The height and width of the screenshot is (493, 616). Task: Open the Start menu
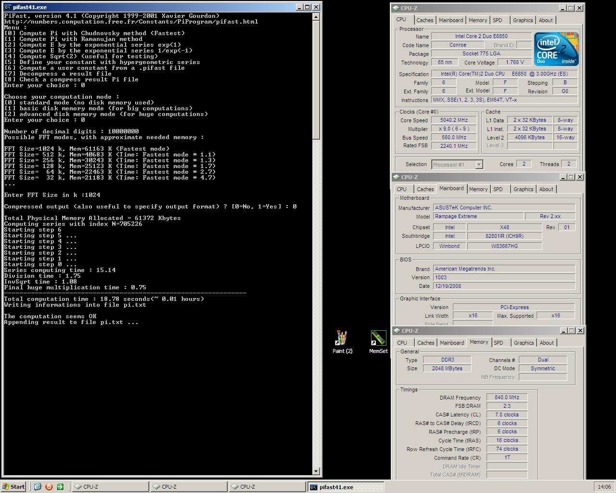coord(13,486)
